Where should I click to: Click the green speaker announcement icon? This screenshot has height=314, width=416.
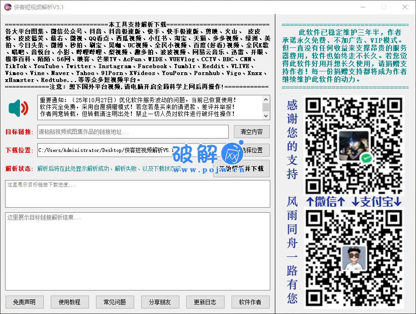tap(18, 108)
